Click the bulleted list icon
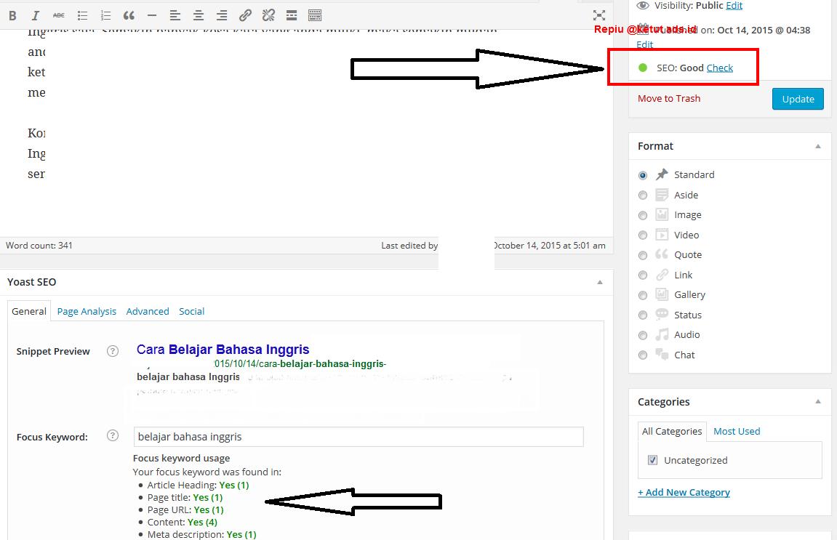Screen dimensions: 837x540 point(82,15)
